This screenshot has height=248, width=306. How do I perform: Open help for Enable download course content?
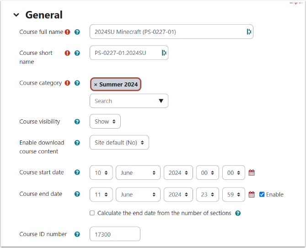pyautogui.click(x=77, y=143)
